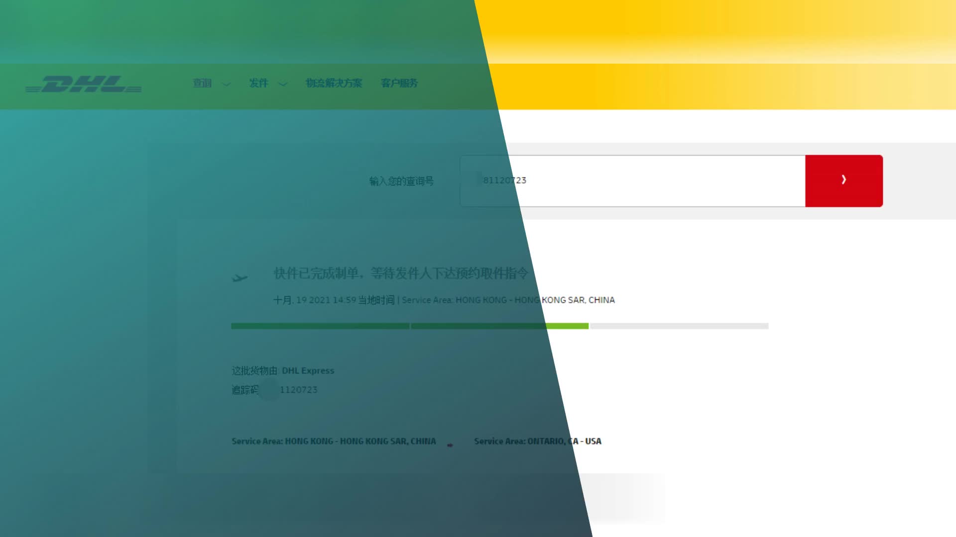Expand the chevron next to 查询
This screenshot has width=956, height=537.
tap(226, 84)
